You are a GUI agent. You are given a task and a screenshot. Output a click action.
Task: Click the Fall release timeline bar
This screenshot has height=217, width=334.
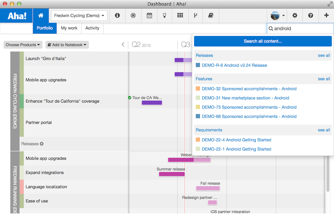[208, 188]
